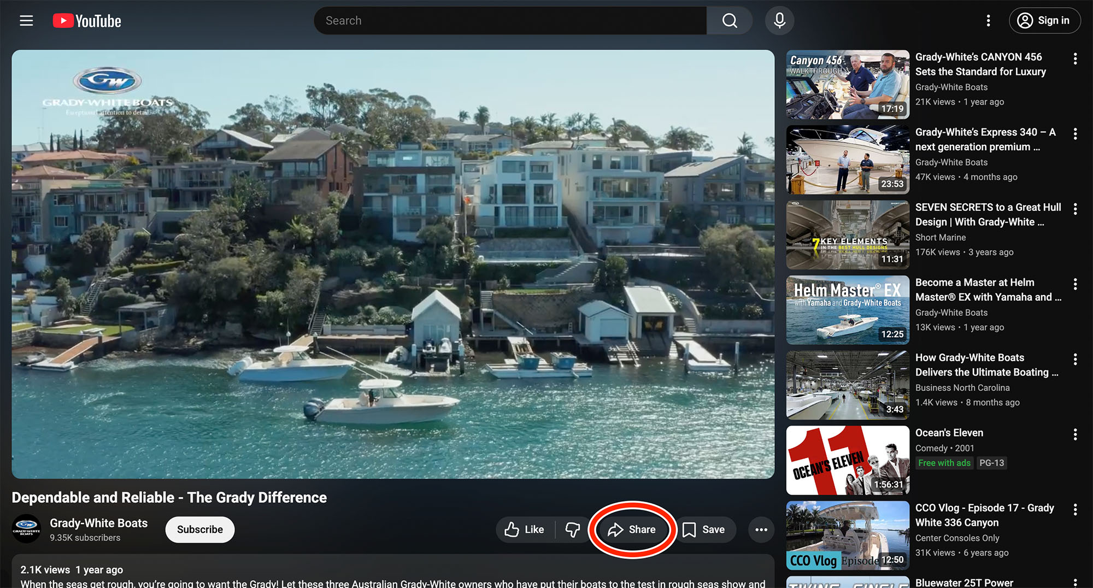Image resolution: width=1093 pixels, height=588 pixels.
Task: Open the settings three-dot menu in header
Action: coord(988,21)
